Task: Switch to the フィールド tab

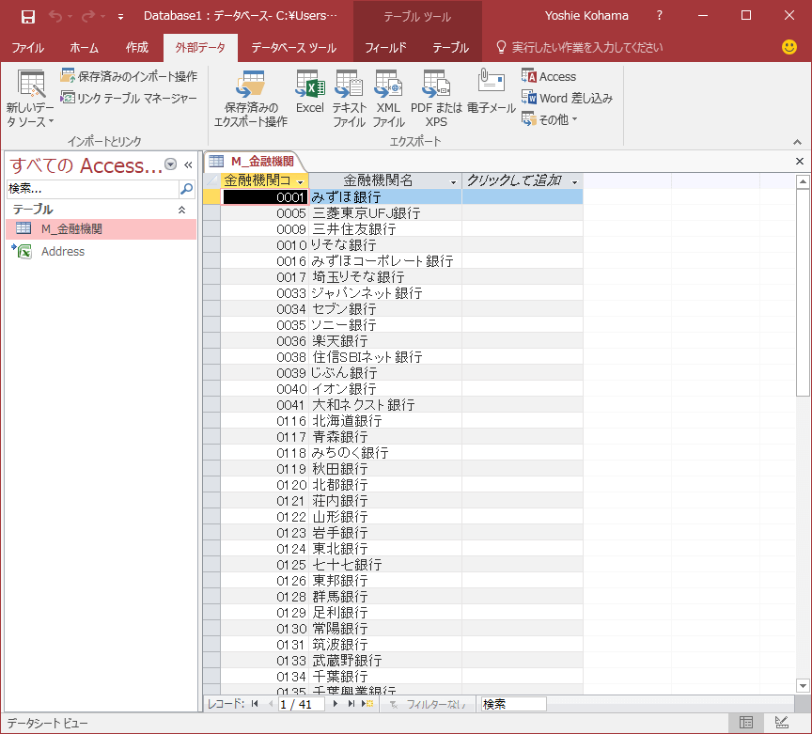Action: click(386, 48)
